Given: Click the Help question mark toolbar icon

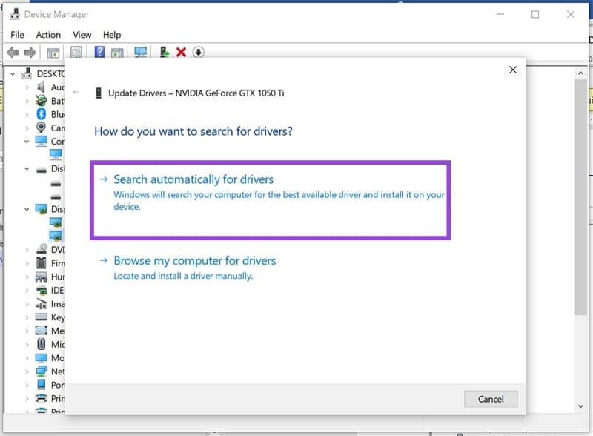Looking at the screenshot, I should pos(99,52).
